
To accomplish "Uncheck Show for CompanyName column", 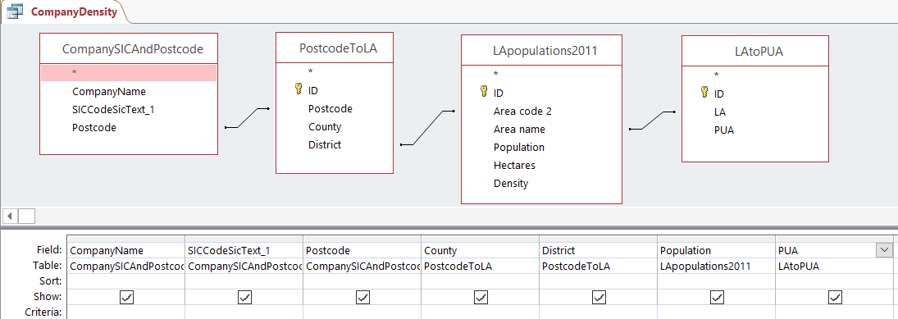I will [x=126, y=297].
